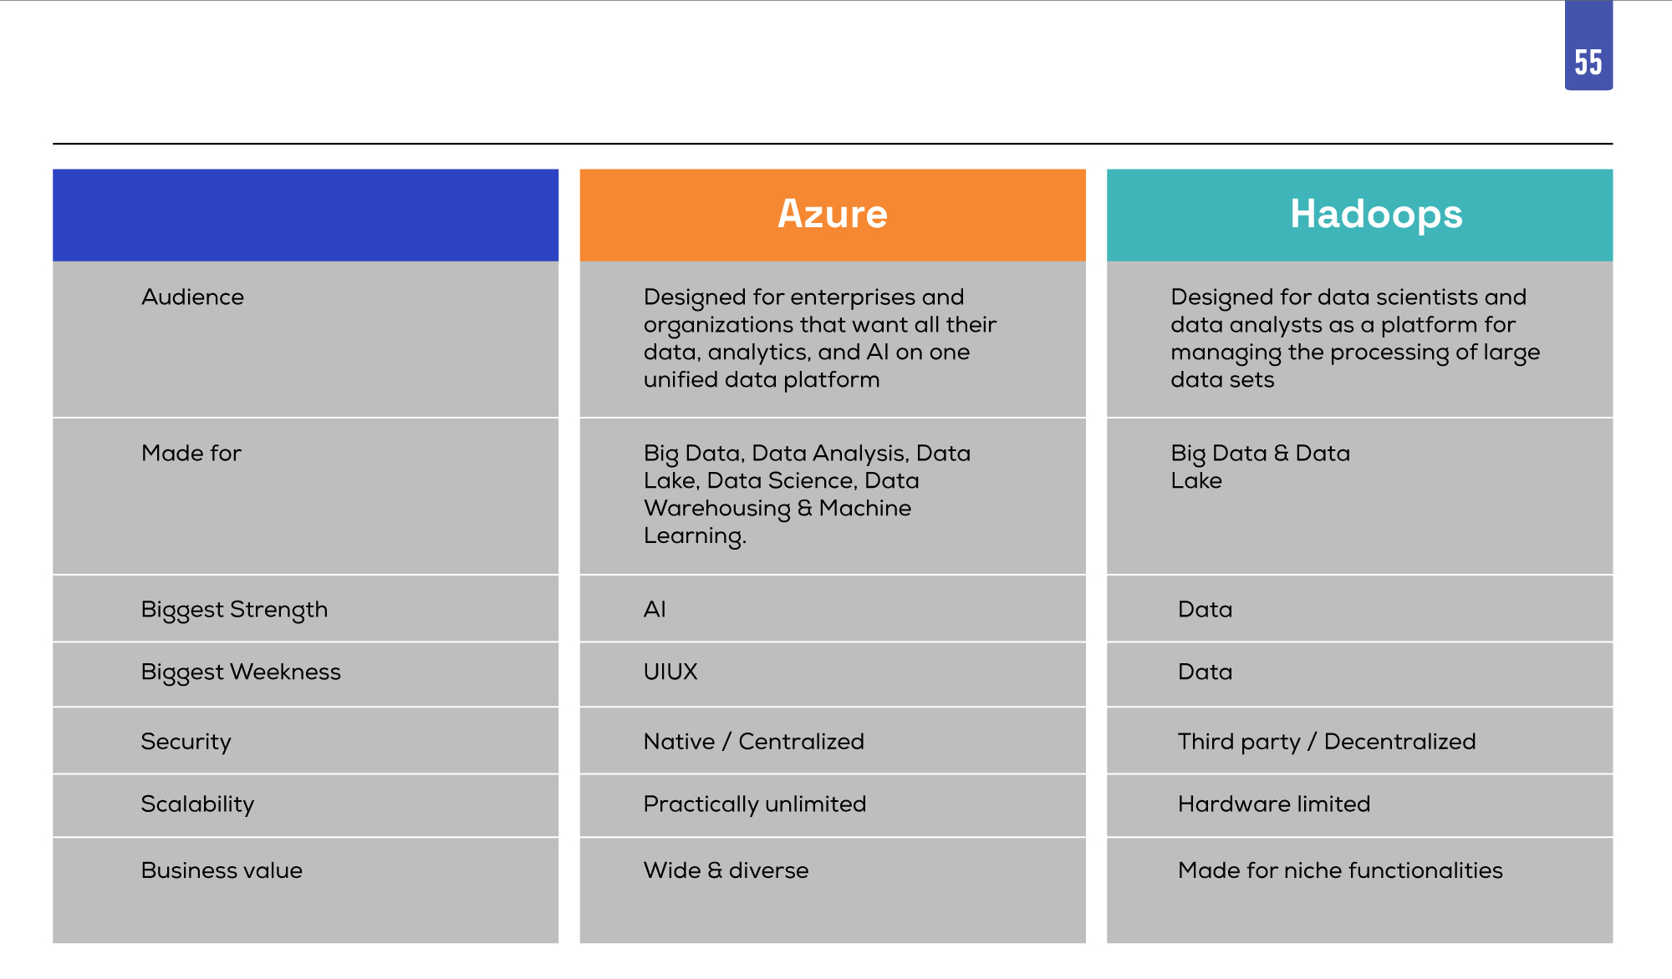
Task: Click the Scalability row label
Action: click(197, 804)
